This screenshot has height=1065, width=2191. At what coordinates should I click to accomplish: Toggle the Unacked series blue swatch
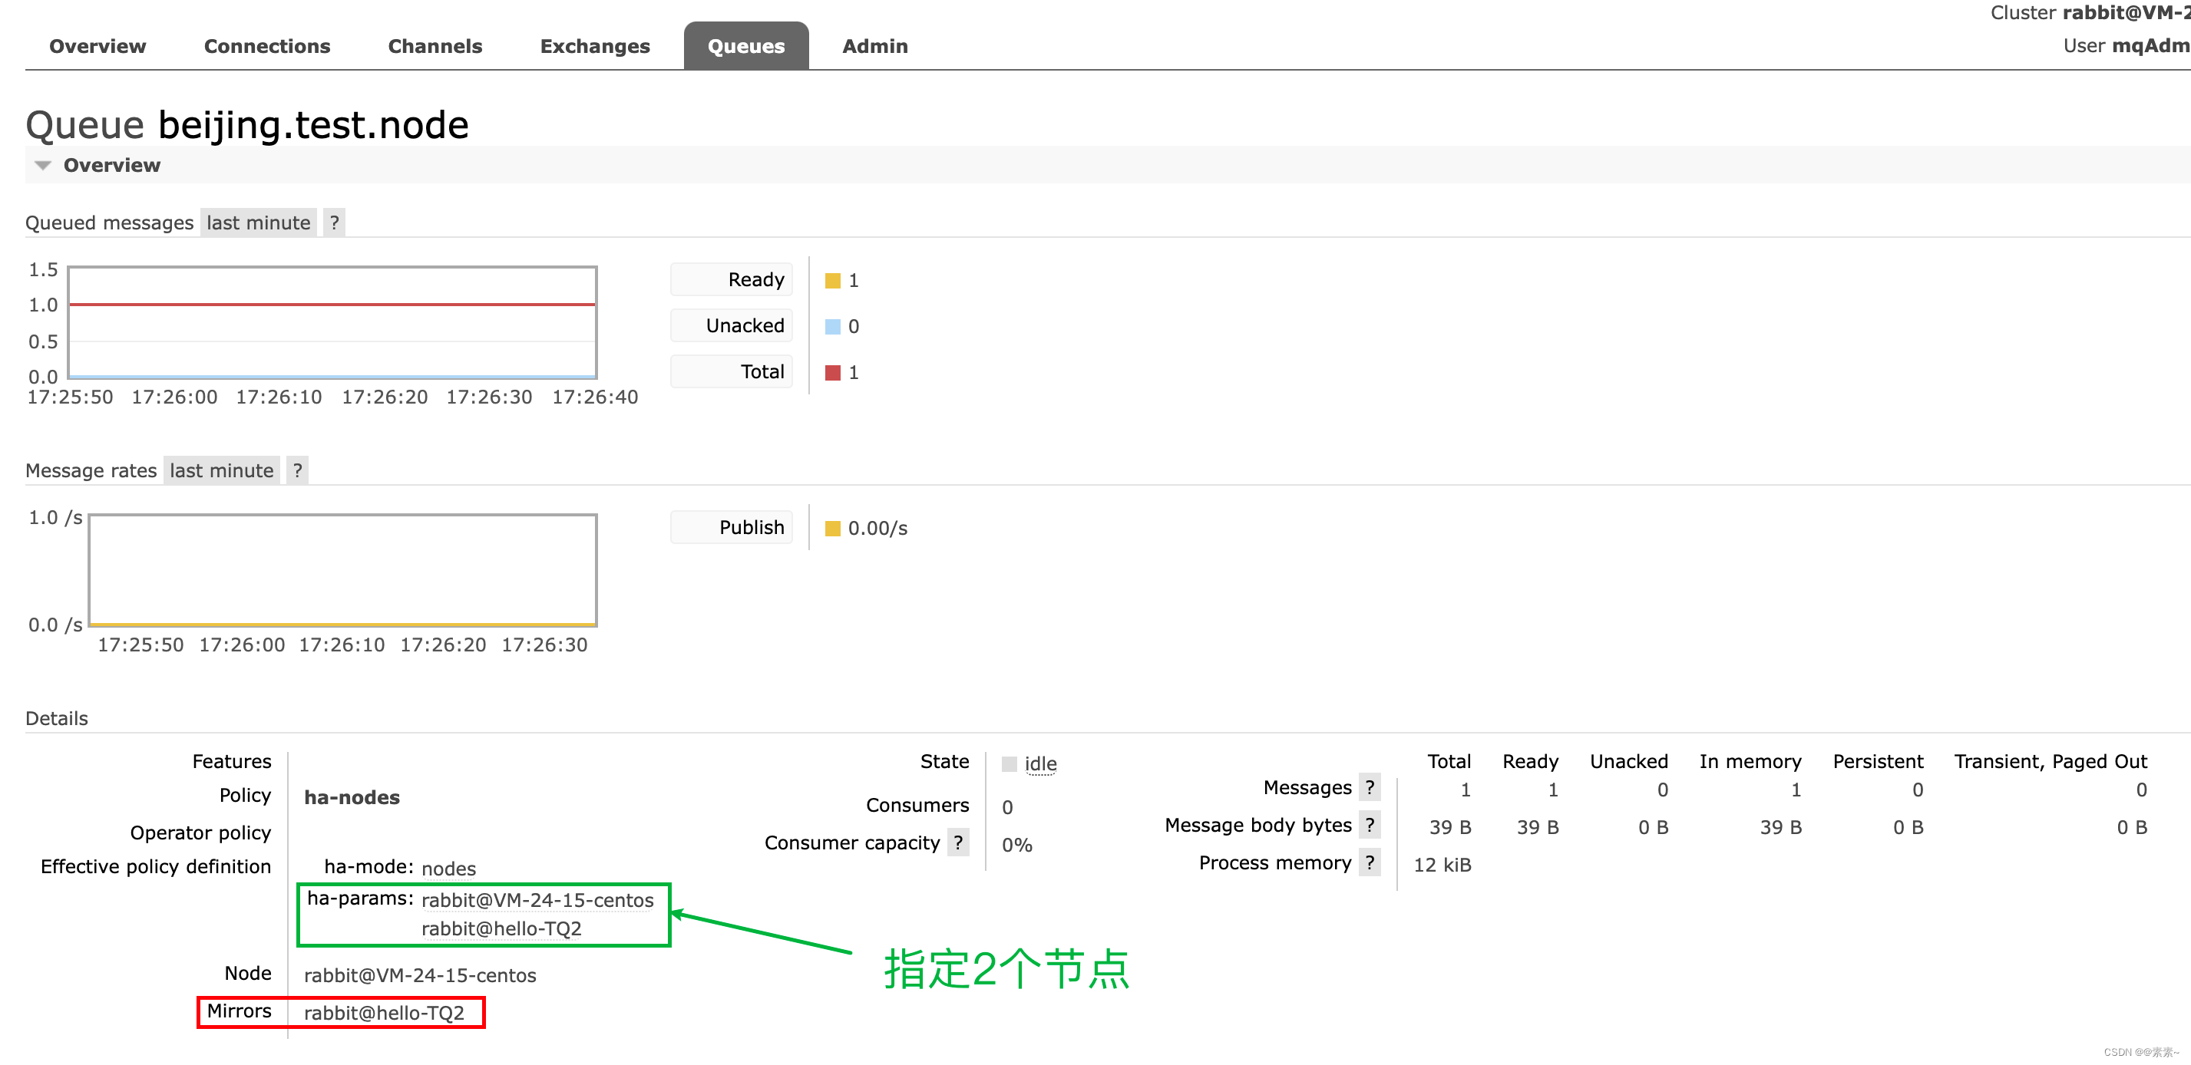coord(832,326)
